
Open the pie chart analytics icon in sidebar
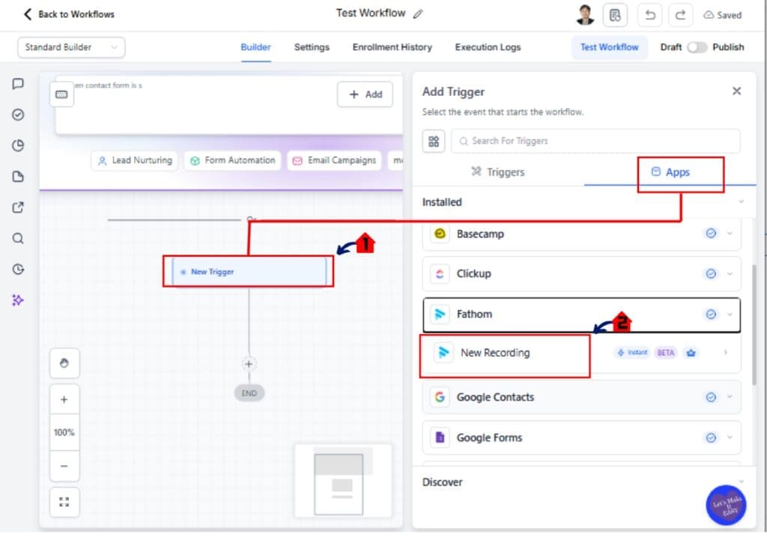[17, 145]
